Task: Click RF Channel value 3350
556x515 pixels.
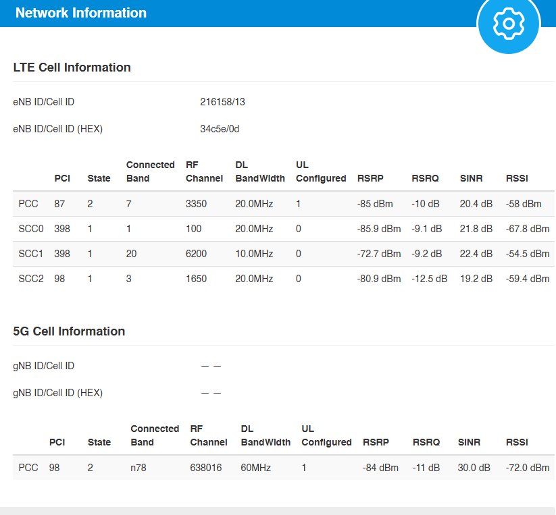Action: (196, 204)
